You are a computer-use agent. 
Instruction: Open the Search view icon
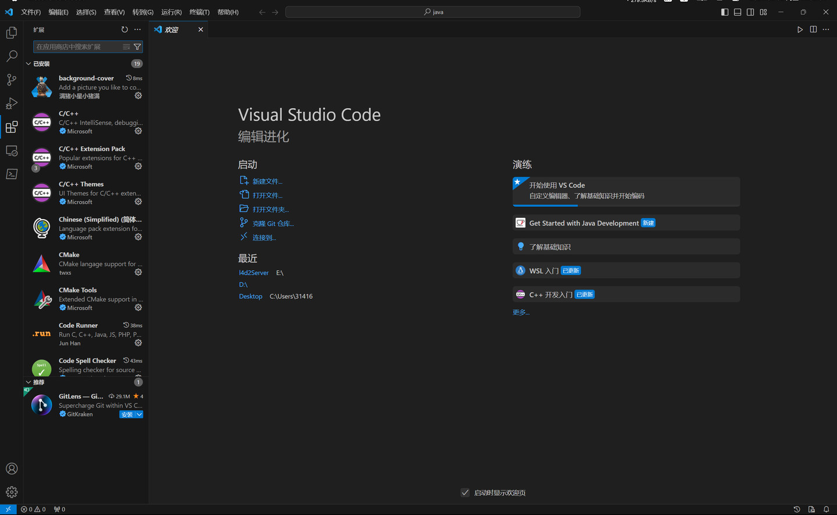(x=12, y=56)
